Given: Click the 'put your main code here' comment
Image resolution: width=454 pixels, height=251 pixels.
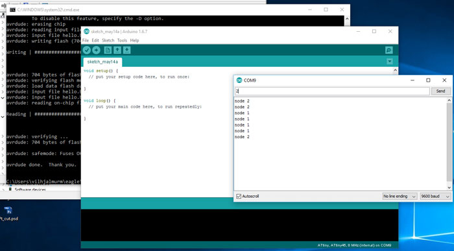Looking at the screenshot, I should click(x=145, y=107).
